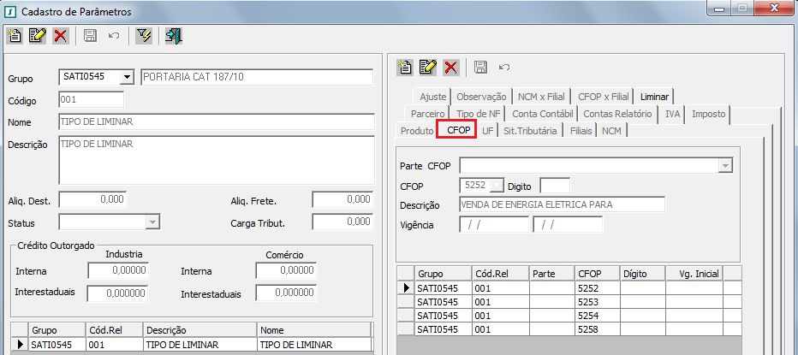
Task: Click the Comércio Interestaduais credit field
Action: [x=287, y=293]
